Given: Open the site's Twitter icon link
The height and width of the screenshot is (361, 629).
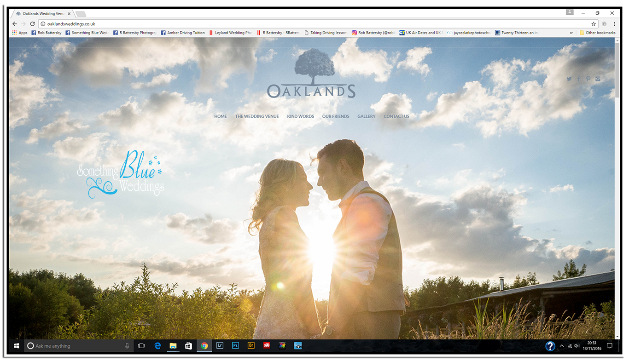Looking at the screenshot, I should (569, 79).
